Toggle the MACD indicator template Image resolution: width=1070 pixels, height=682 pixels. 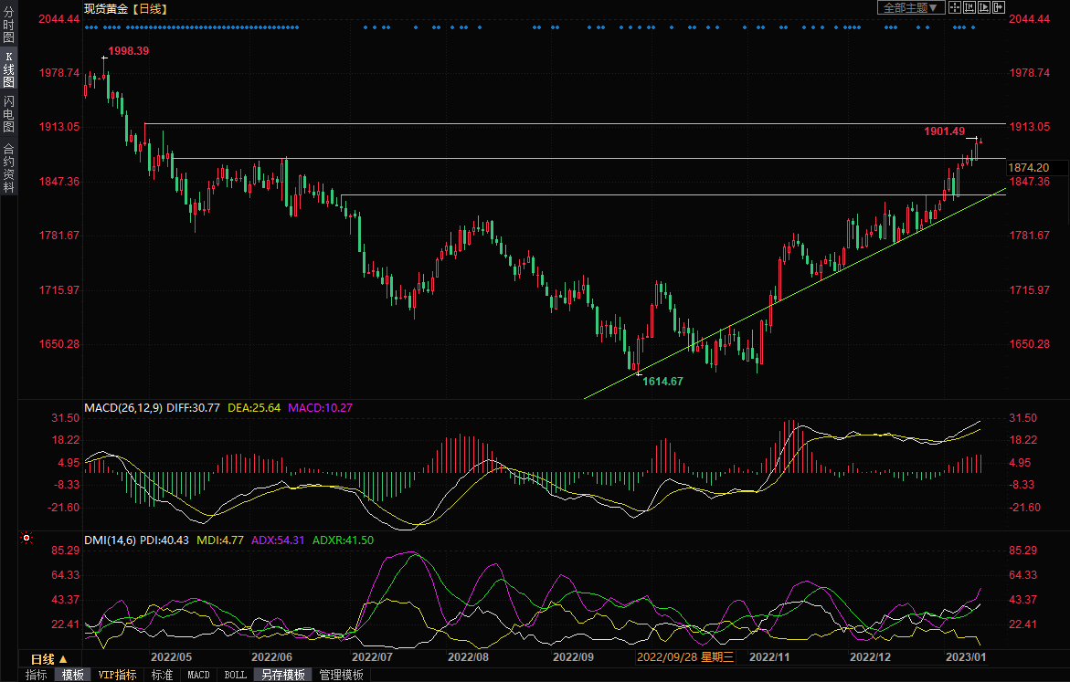pos(198,675)
